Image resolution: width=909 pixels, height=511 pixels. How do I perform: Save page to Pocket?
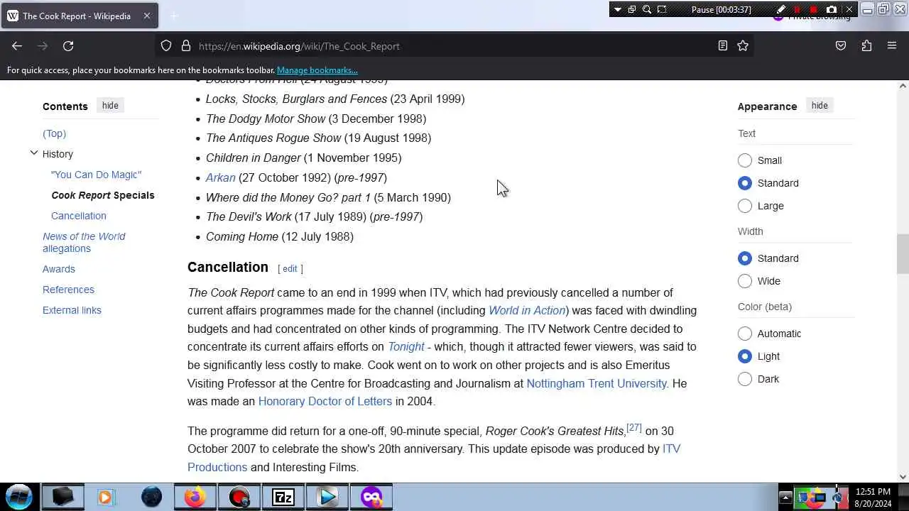click(841, 46)
